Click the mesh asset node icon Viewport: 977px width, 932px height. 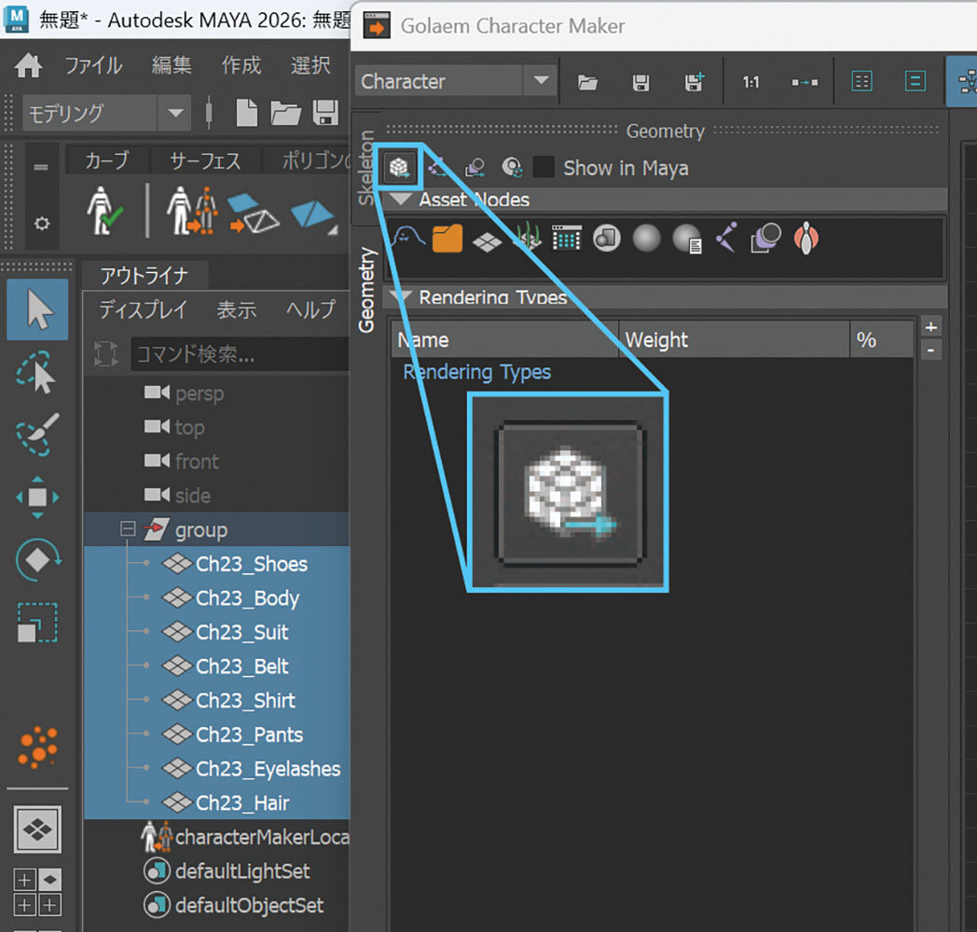coord(488,241)
